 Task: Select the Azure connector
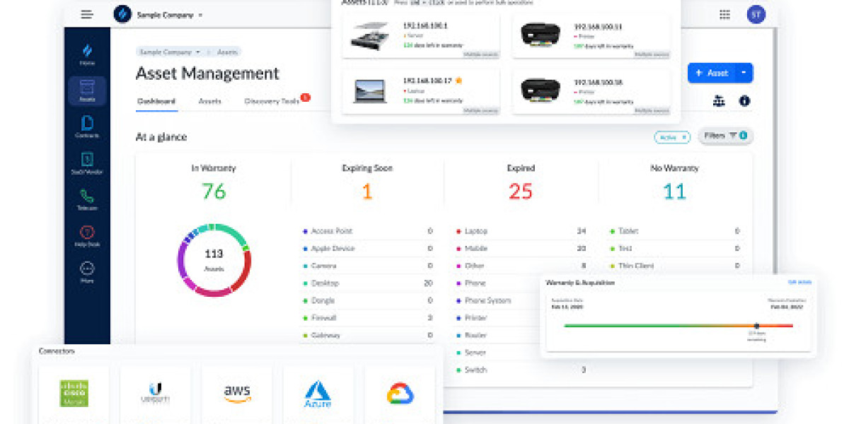318,393
